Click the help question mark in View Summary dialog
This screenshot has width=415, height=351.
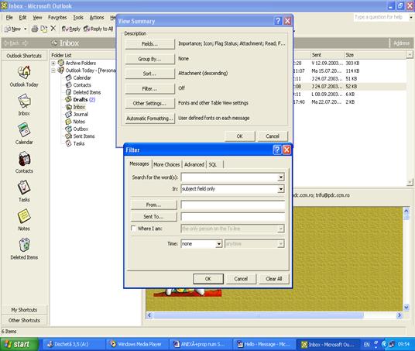pos(278,21)
